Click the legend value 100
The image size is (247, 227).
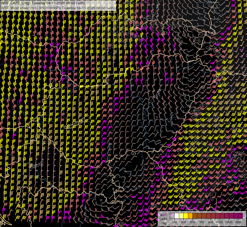tap(174, 222)
